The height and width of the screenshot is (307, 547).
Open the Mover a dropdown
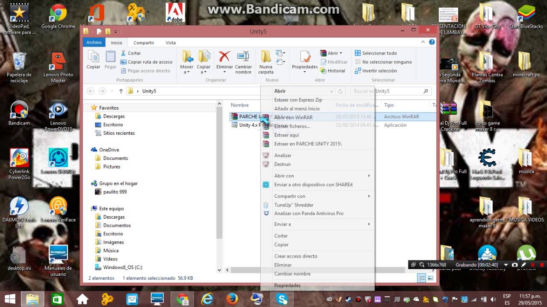coord(187,62)
